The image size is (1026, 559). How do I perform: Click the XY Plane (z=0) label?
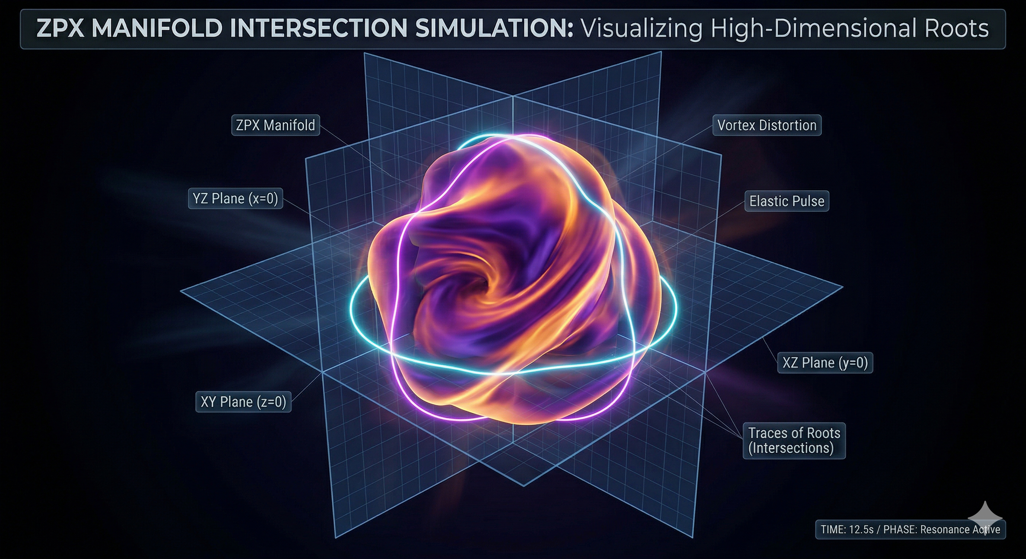point(243,402)
